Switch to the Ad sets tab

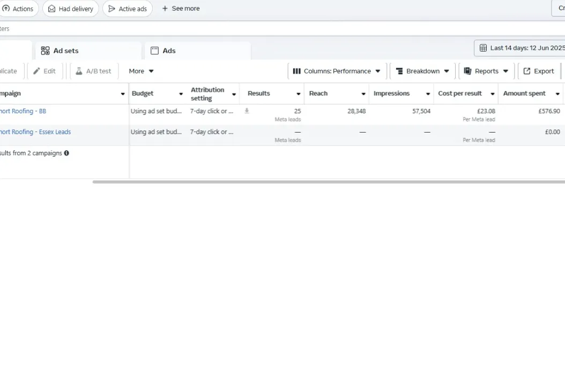click(88, 50)
